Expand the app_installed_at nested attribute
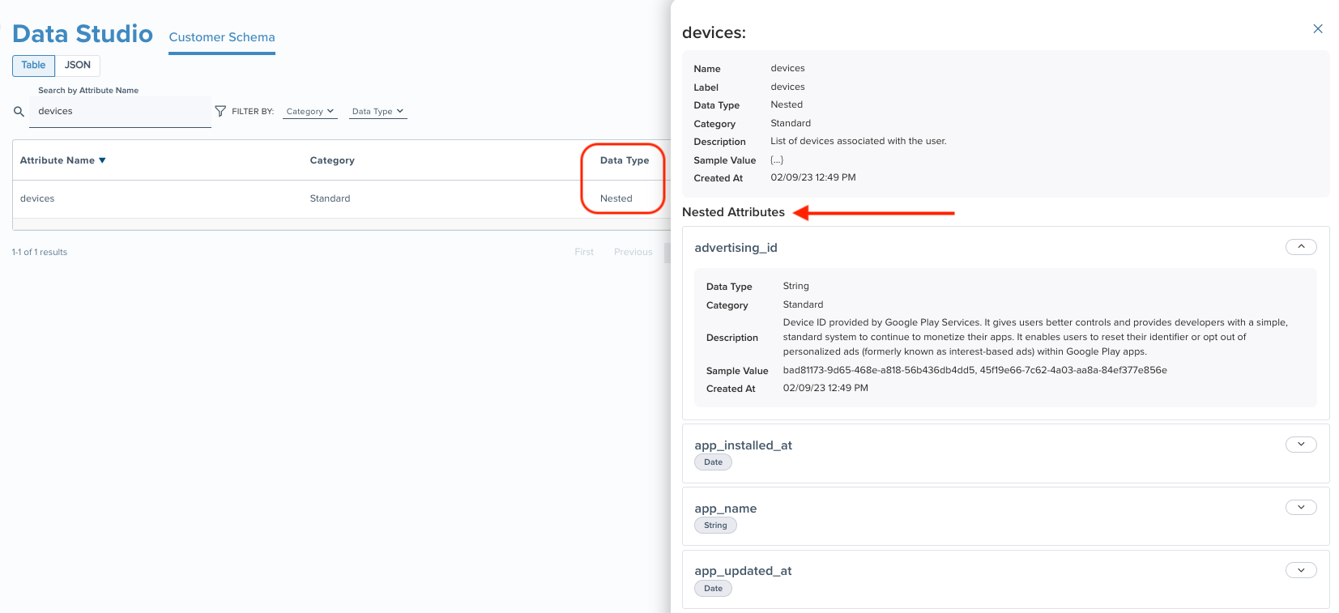 point(1301,445)
